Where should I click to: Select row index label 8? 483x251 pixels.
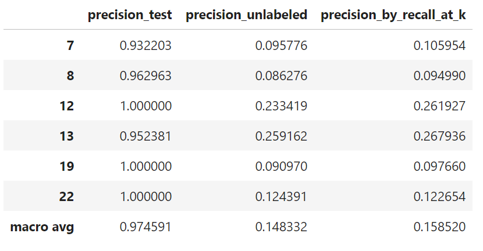70,76
